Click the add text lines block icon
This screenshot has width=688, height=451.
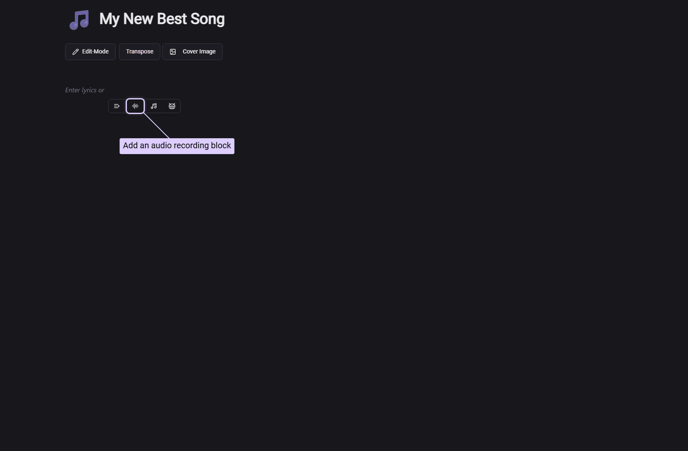point(117,106)
